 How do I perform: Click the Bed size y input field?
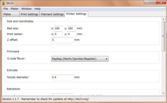(x=72, y=29)
